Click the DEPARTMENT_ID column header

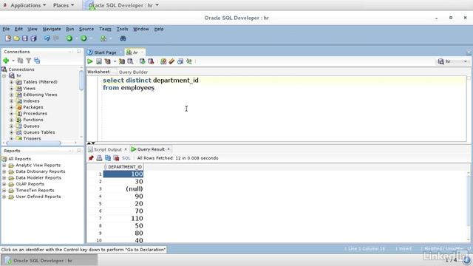pyautogui.click(x=123, y=167)
